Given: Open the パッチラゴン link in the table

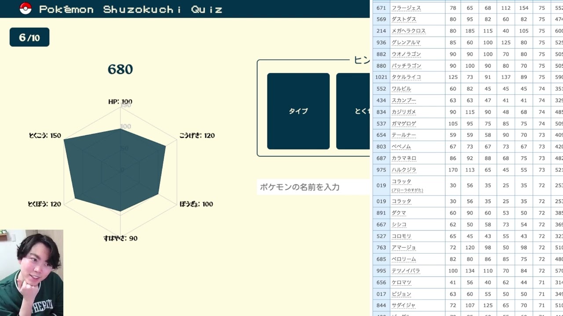Looking at the screenshot, I should pyautogui.click(x=406, y=65).
